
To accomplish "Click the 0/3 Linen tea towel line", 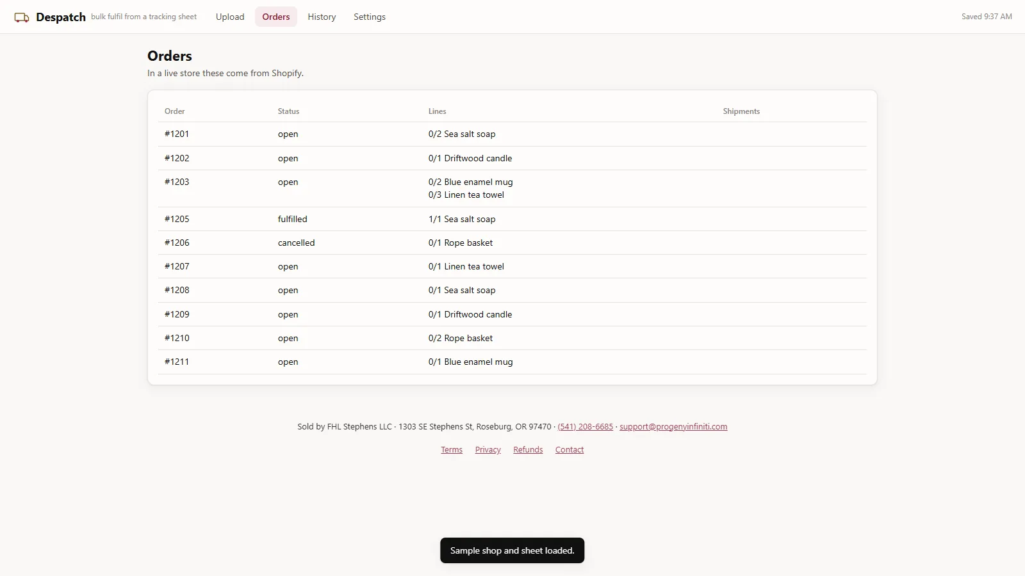I will (466, 195).
